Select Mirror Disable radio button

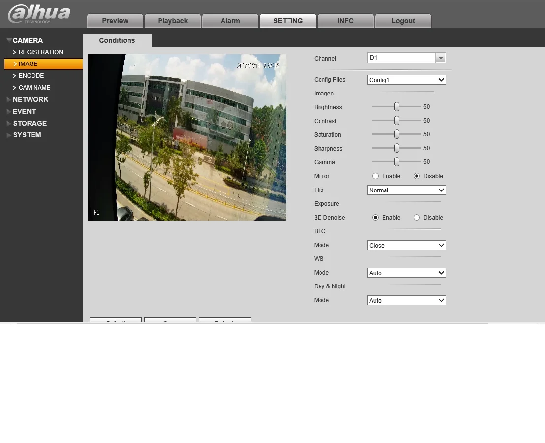click(x=417, y=176)
